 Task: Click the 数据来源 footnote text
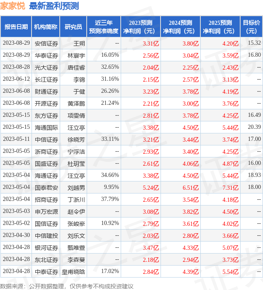[x=66, y=286]
